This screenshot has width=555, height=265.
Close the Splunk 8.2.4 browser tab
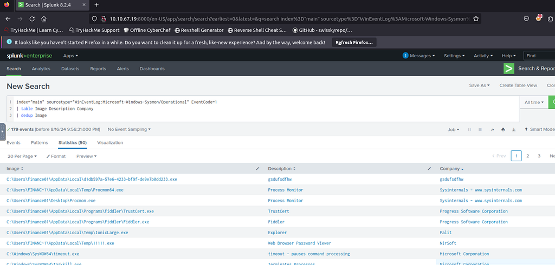coord(84,5)
